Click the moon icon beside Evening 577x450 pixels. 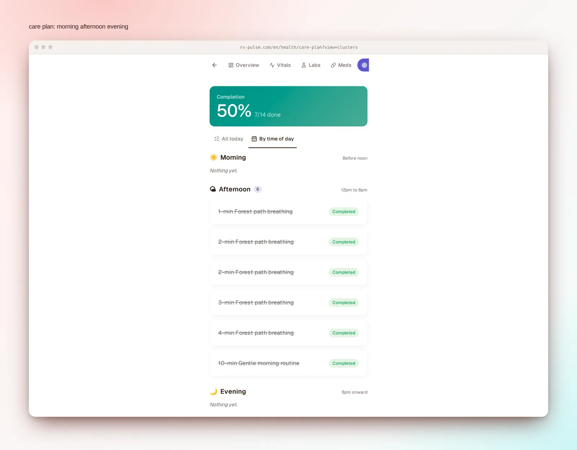213,391
